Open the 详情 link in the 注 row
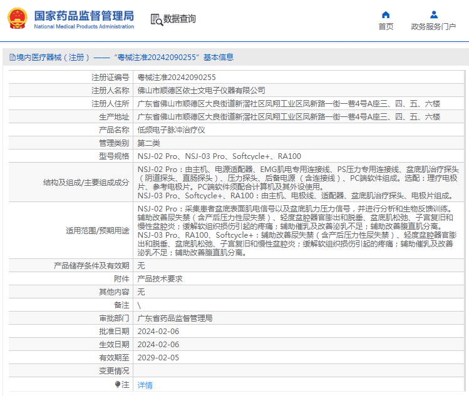 pos(145,385)
